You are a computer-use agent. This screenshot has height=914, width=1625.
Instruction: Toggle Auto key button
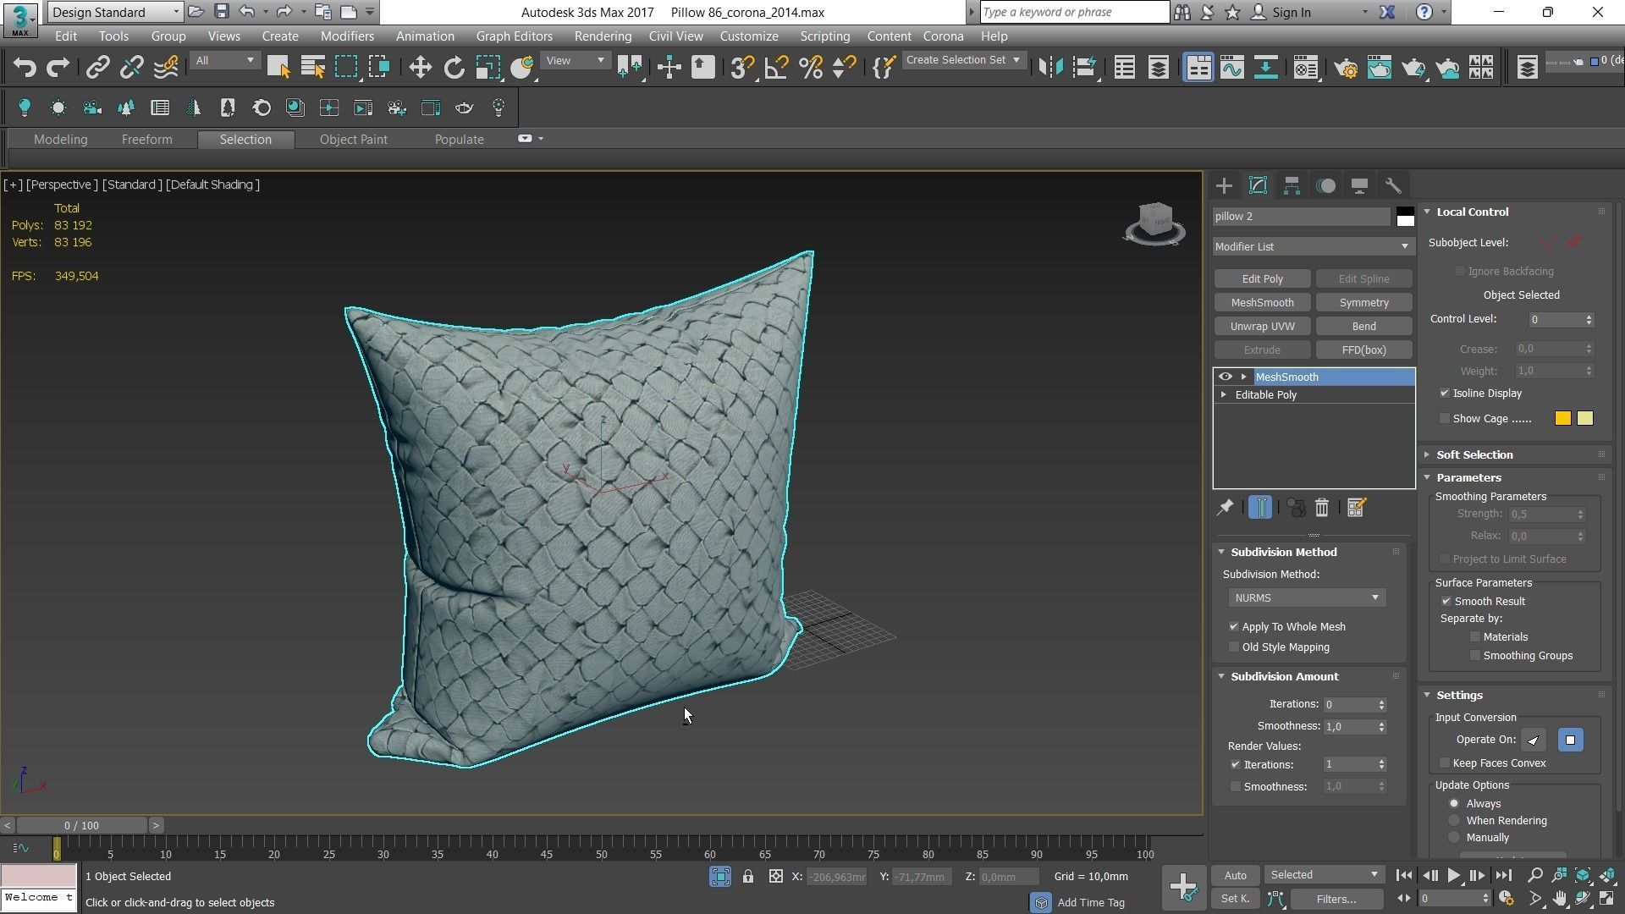pos(1235,876)
